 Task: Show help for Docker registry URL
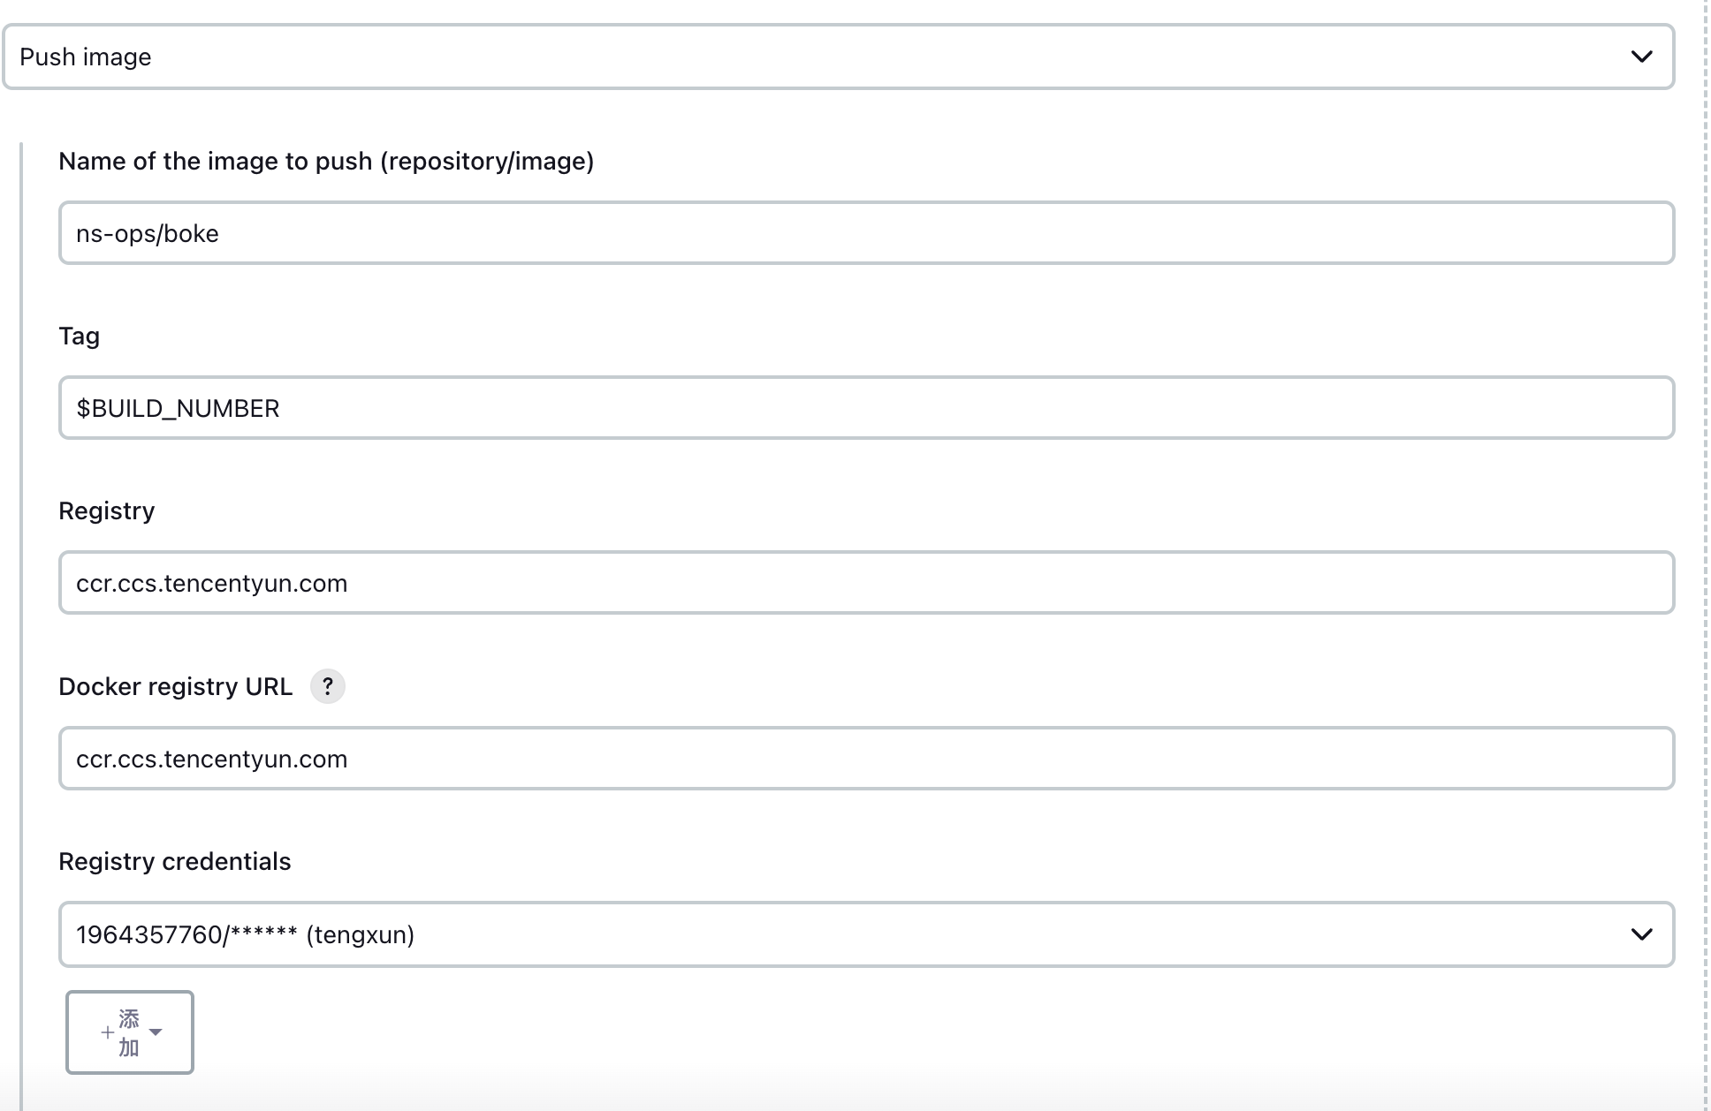click(327, 686)
